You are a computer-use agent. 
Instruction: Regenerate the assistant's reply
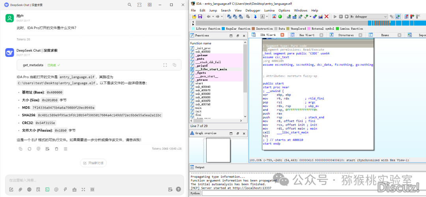[x=29, y=149]
